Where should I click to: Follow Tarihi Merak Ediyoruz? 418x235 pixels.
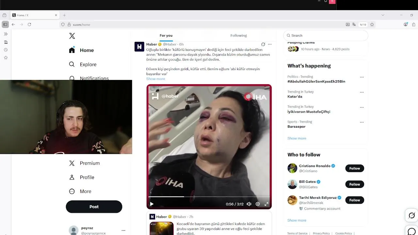click(355, 200)
